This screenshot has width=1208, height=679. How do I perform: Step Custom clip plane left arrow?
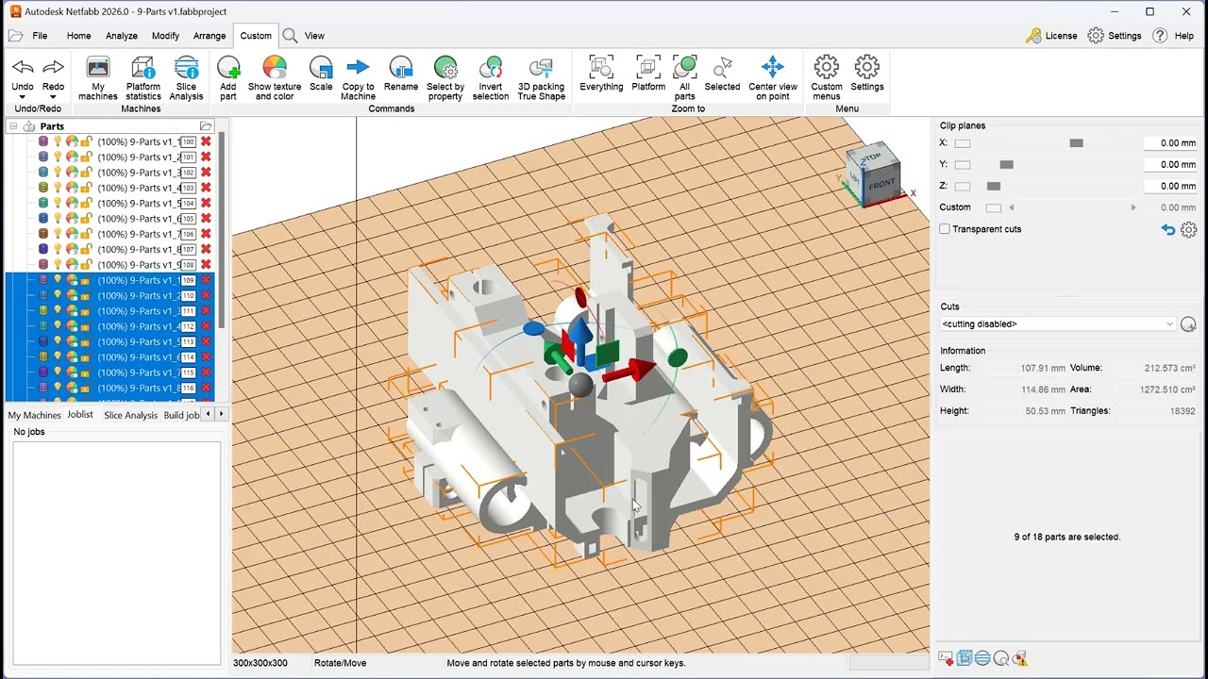1012,207
